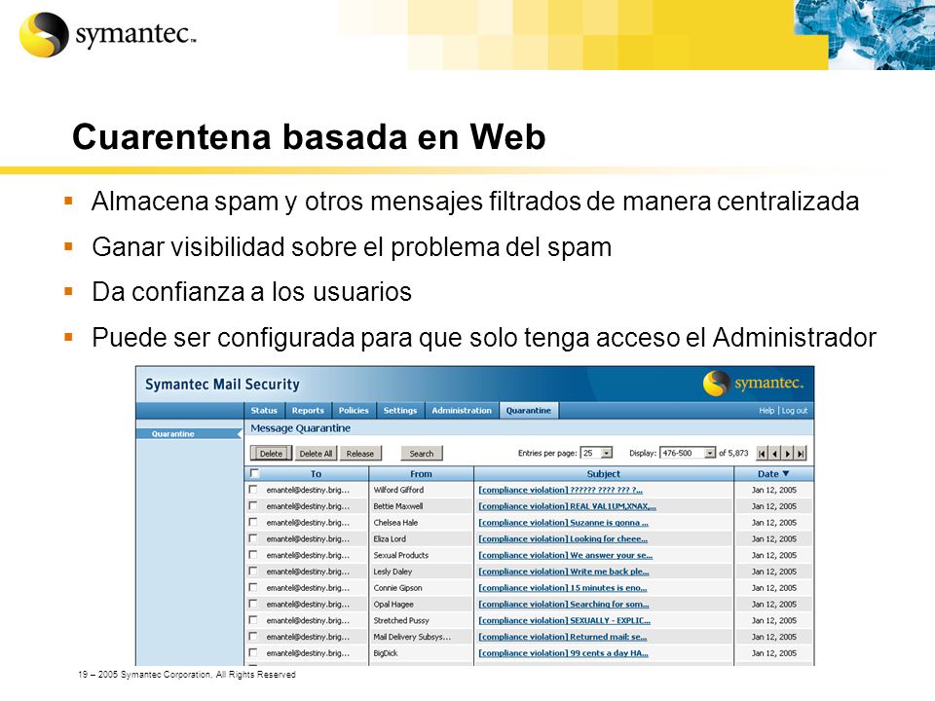Sort by the Subject column header

pyautogui.click(x=604, y=474)
